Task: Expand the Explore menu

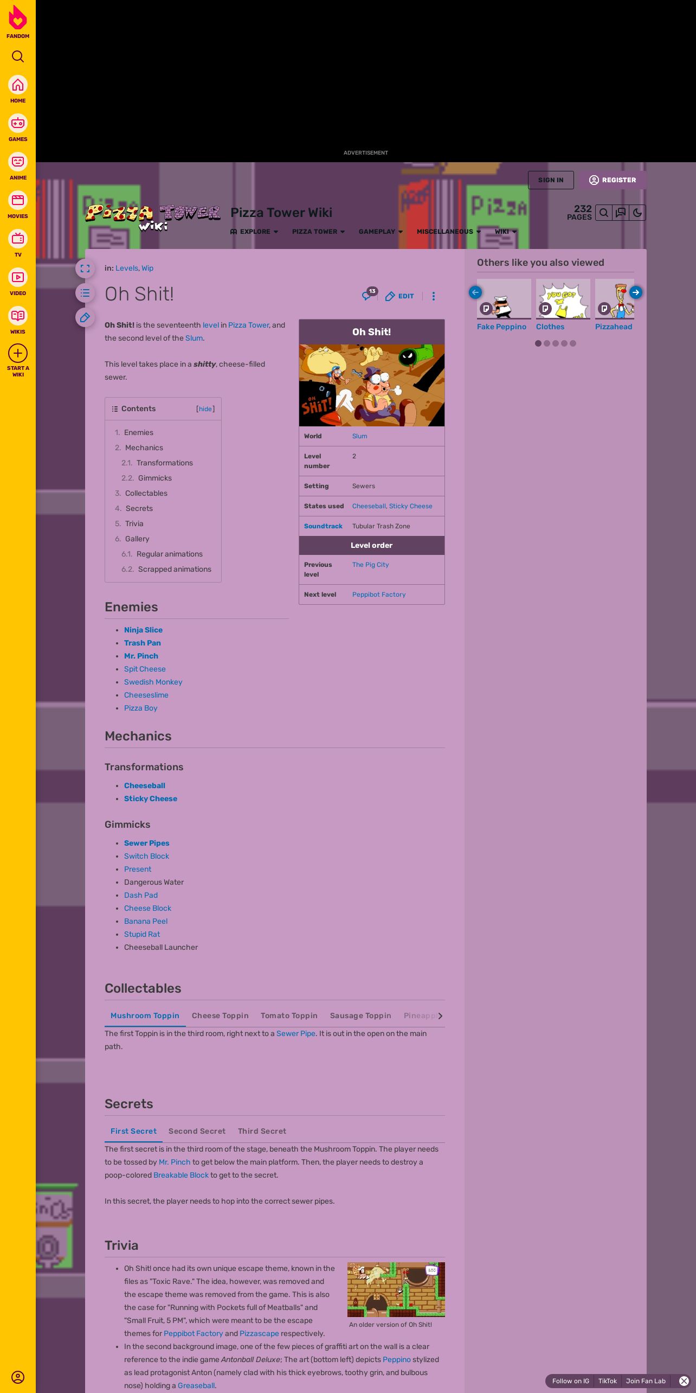Action: point(254,232)
